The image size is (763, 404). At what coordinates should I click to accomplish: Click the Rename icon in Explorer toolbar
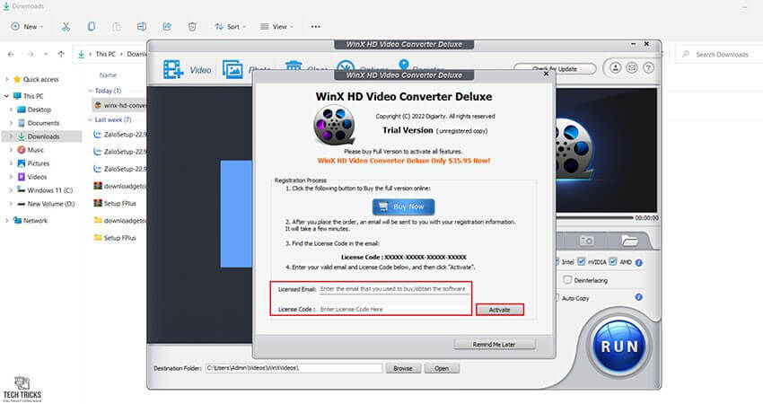coord(142,27)
